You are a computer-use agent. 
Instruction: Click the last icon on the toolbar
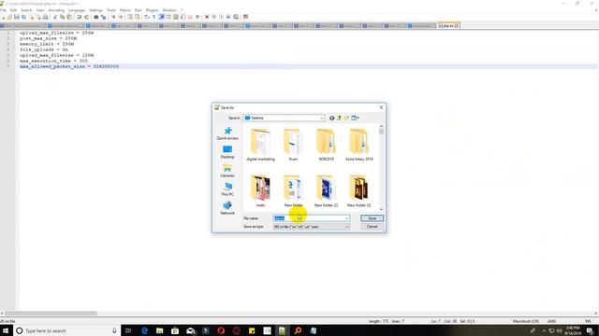(245, 17)
